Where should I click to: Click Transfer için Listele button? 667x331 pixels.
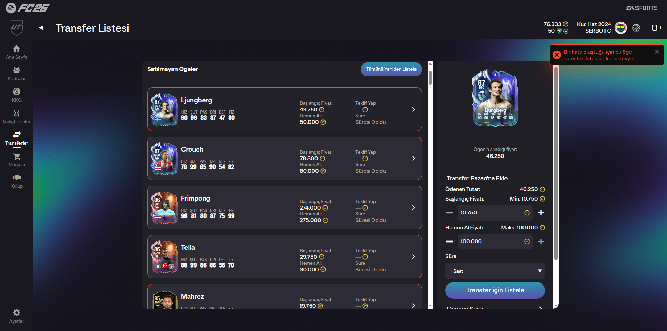pyautogui.click(x=495, y=290)
